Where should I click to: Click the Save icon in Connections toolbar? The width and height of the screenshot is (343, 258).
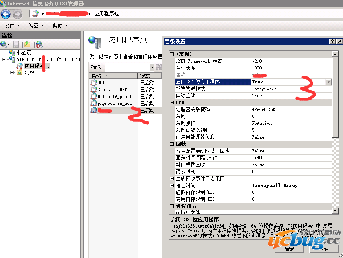pos(16,44)
